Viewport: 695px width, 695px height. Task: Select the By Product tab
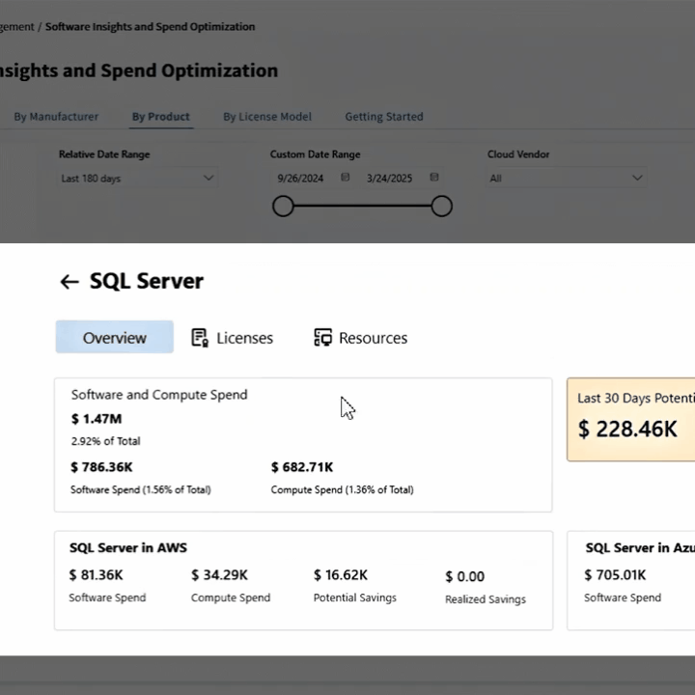tap(160, 117)
